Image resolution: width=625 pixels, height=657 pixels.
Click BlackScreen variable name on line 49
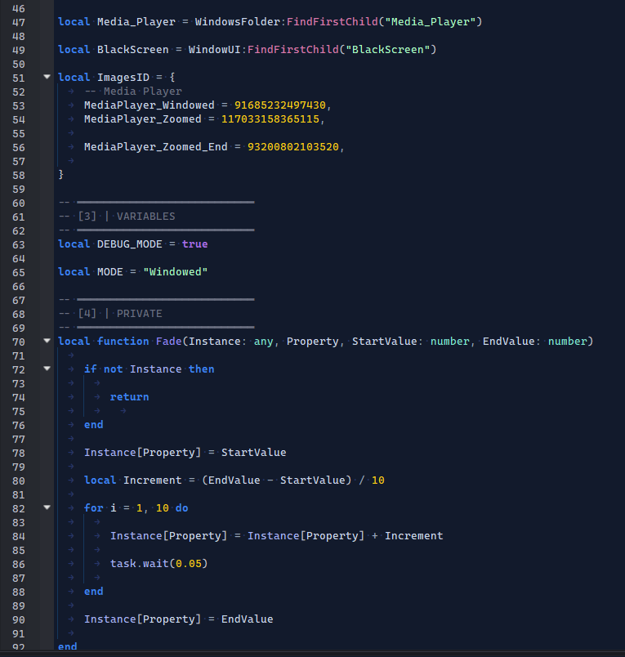(x=133, y=50)
